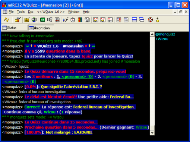Image resolution: width=190 pixels, height=142 pixels.
Task: Click the 'Mot mélangé : EAZOGNIL' line
Action: [x=69, y=132]
